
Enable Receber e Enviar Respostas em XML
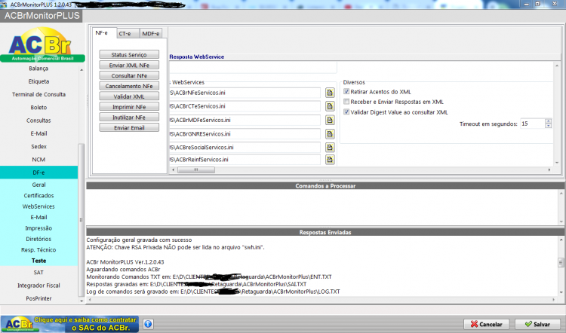coord(346,102)
